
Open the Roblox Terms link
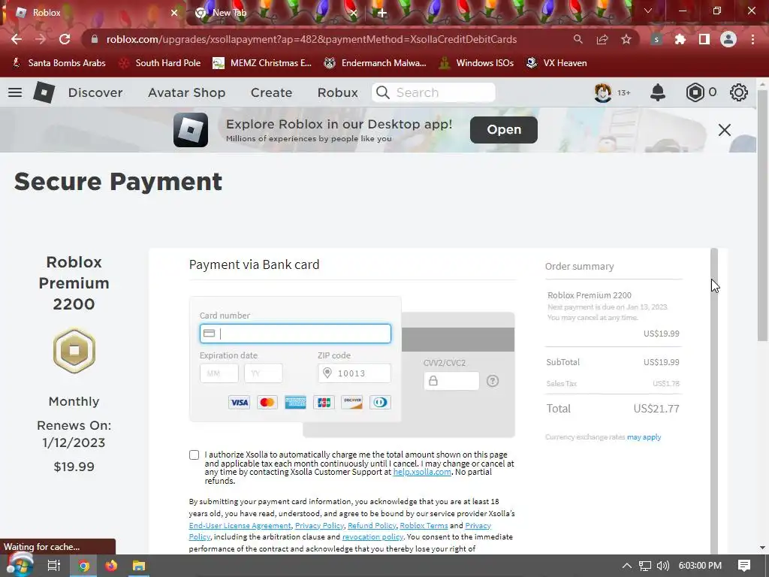point(424,525)
